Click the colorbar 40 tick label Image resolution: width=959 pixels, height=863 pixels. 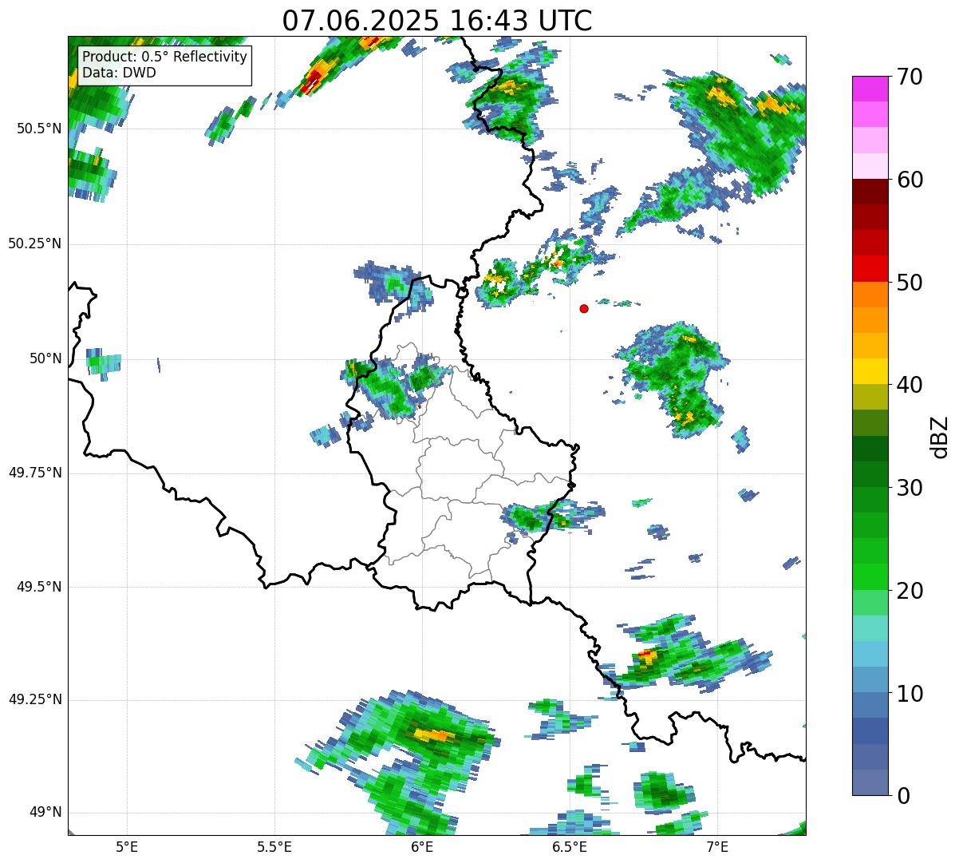pyautogui.click(x=909, y=385)
